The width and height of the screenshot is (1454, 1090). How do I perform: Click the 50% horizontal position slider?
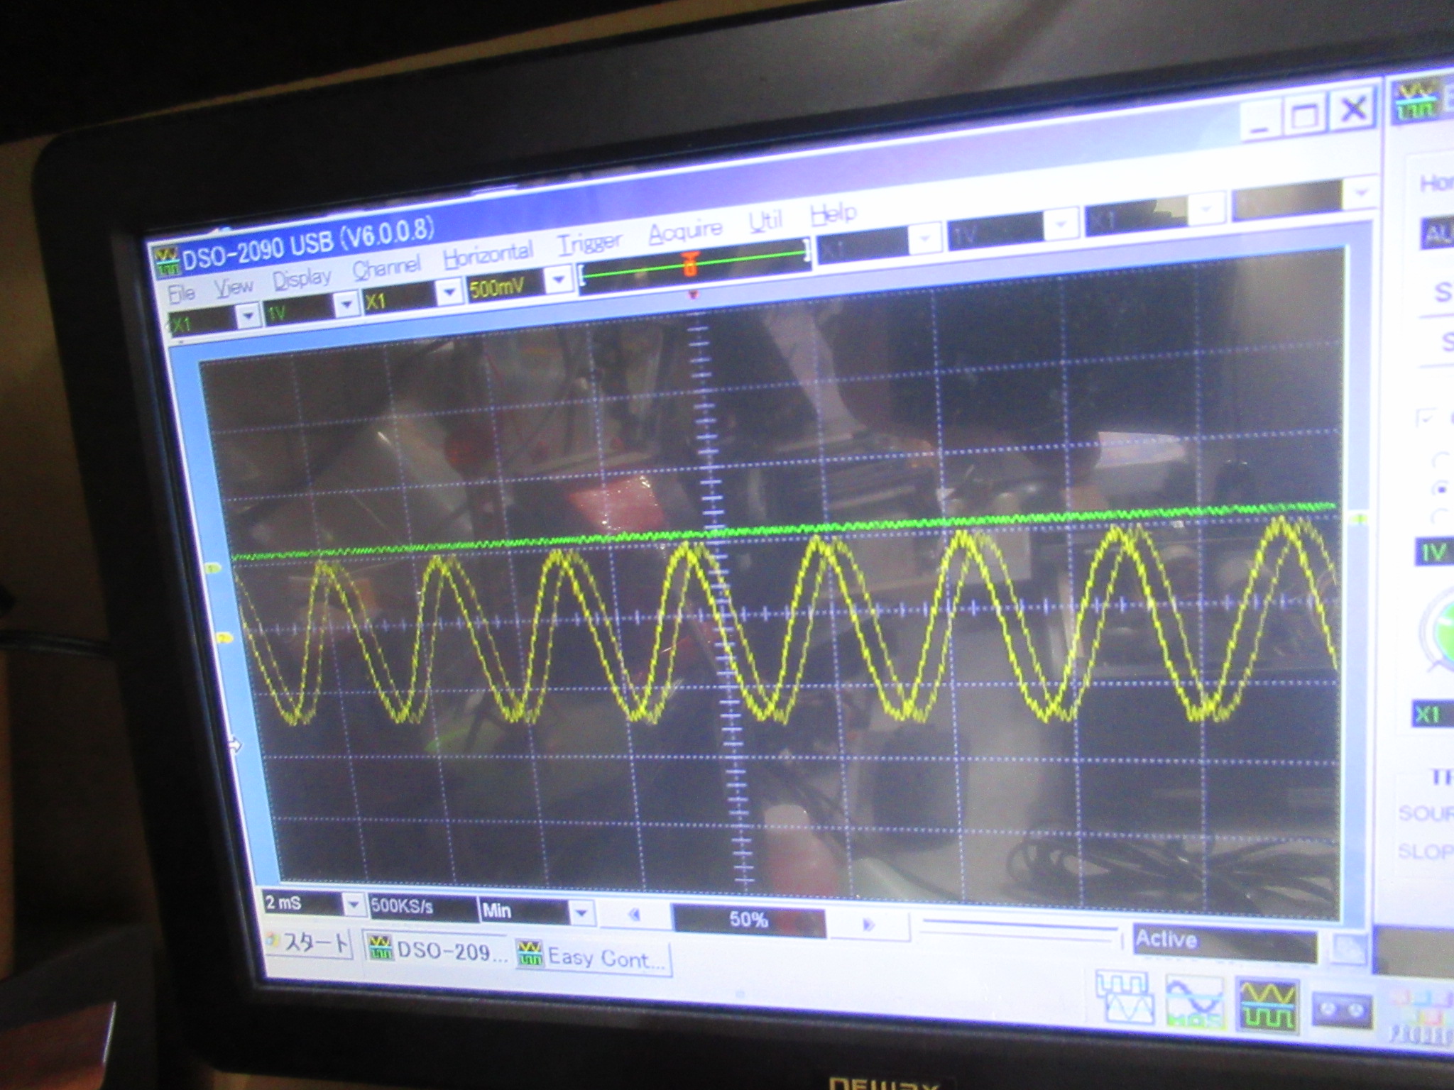point(748,920)
